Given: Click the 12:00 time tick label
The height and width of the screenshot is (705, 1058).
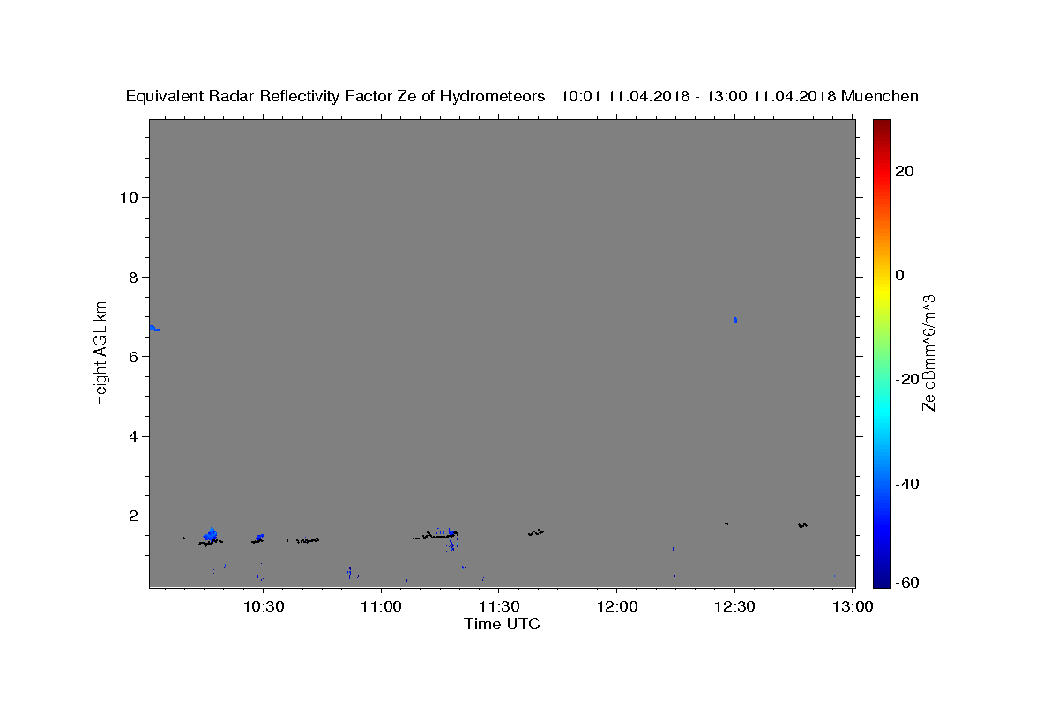Looking at the screenshot, I should point(616,606).
